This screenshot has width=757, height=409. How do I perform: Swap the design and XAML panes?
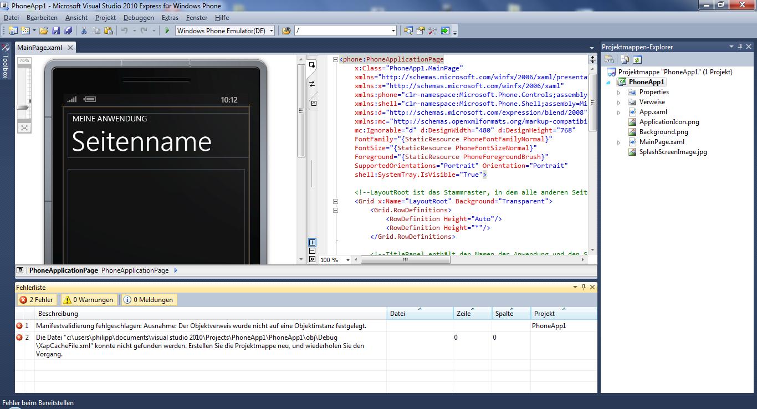pyautogui.click(x=312, y=84)
